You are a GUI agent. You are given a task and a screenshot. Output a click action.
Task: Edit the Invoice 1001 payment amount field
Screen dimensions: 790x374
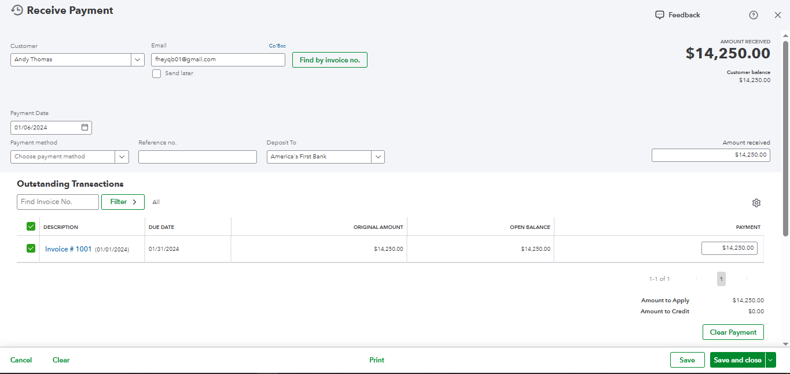[x=729, y=248]
